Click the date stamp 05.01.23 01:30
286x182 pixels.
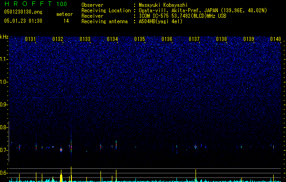[23, 21]
